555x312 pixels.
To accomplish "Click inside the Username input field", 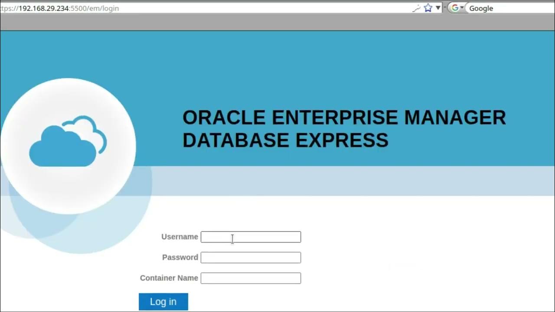I will [x=251, y=237].
